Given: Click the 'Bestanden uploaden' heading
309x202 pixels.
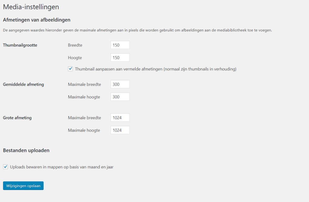Looking at the screenshot, I should click(26, 150).
